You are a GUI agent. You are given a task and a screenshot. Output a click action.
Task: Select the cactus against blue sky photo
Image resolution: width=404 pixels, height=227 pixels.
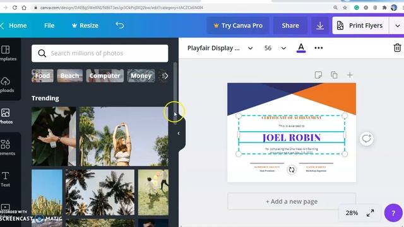pyautogui.click(x=47, y=192)
